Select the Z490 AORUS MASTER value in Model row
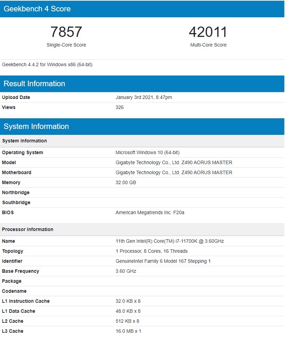Image resolution: width=285 pixels, height=340 pixels. [174, 163]
